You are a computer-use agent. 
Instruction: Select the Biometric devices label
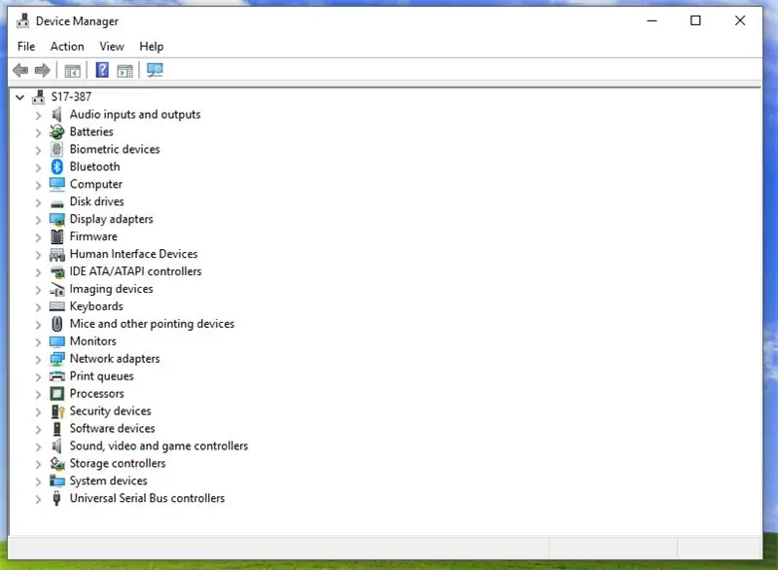pyautogui.click(x=115, y=150)
